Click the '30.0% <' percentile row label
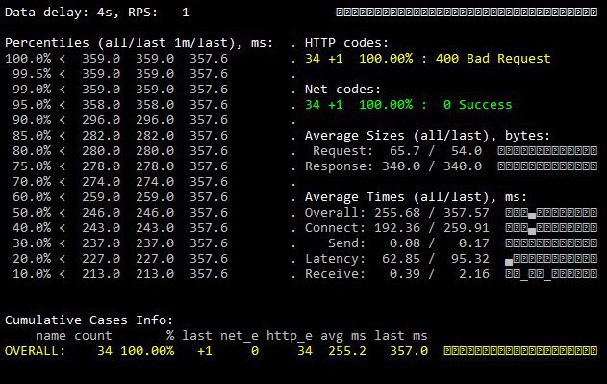The width and height of the screenshot is (607, 384). pos(39,243)
